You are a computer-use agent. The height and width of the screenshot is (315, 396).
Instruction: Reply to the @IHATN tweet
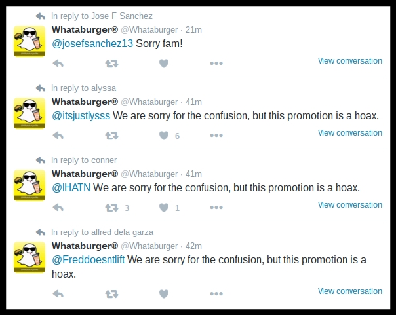(x=58, y=208)
